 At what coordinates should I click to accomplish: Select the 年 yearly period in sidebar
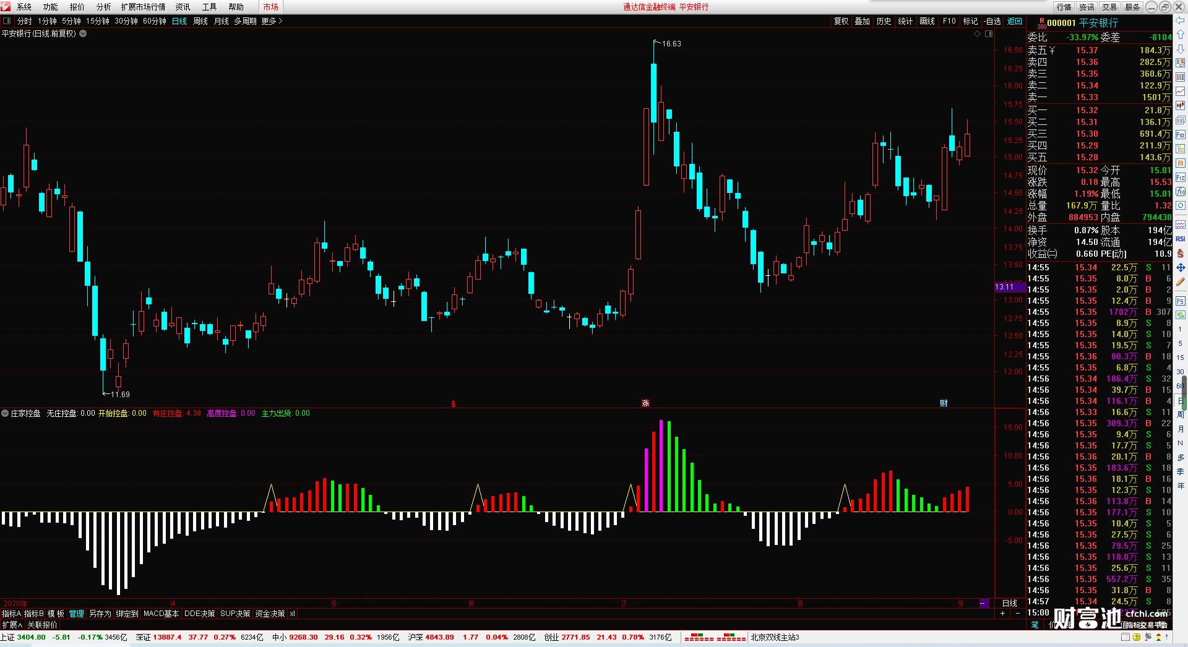1181,486
